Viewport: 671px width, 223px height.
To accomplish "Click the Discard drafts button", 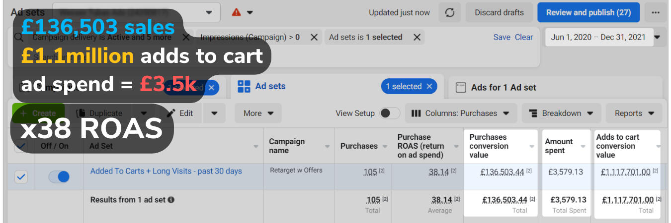I will click(499, 13).
